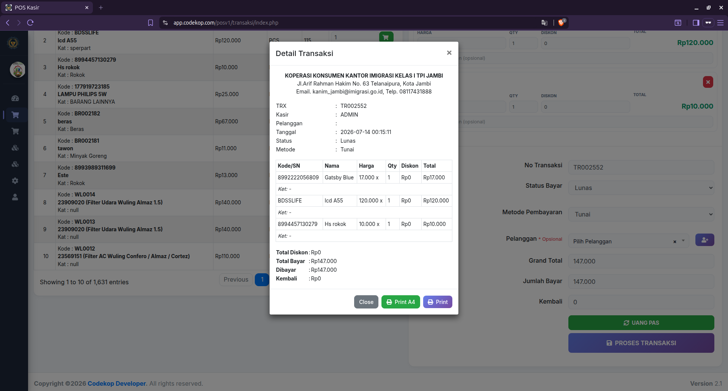This screenshot has width=728, height=391.
Task: Click browser back arrow
Action: [x=8, y=23]
